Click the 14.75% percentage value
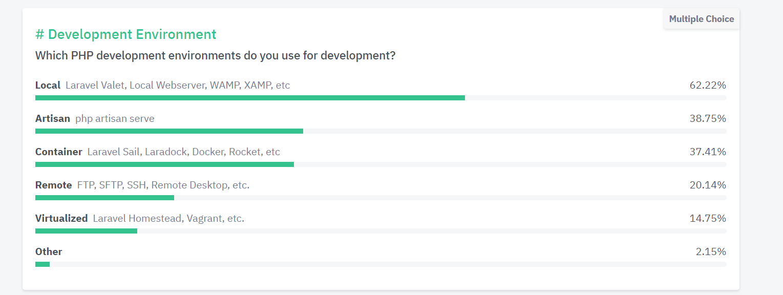The image size is (783, 295). pos(708,218)
